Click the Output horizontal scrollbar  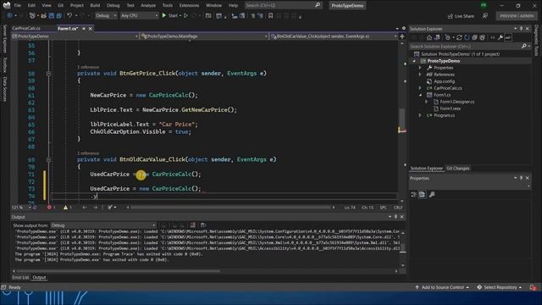[119, 271]
